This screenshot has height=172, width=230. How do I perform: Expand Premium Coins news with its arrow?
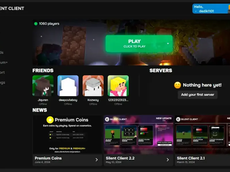point(97,160)
